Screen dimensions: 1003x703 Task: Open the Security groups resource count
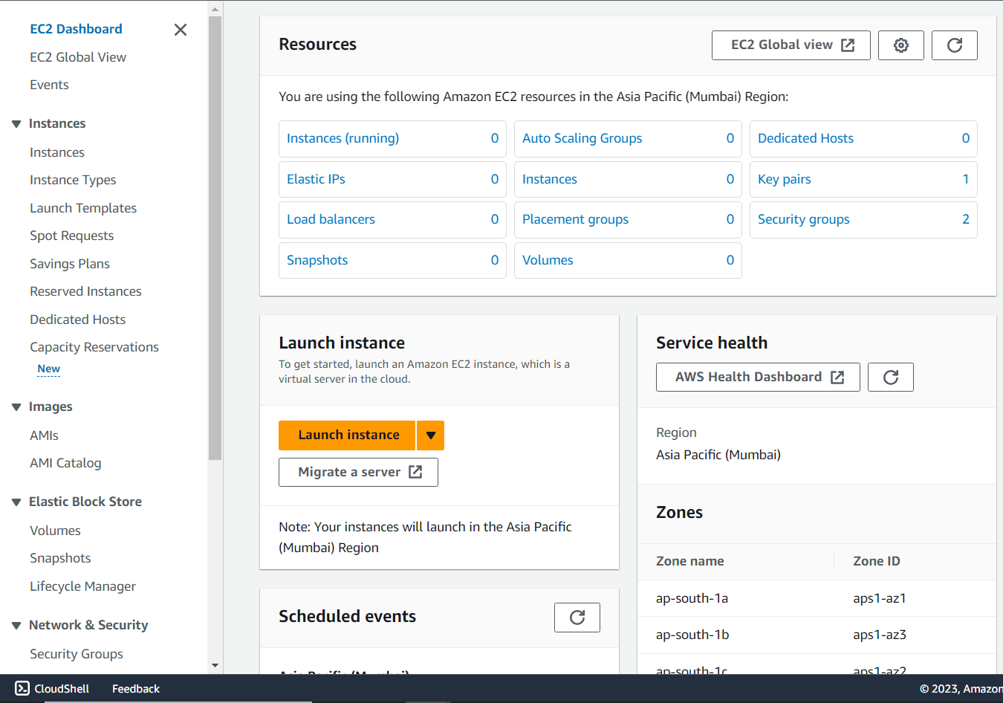coord(803,219)
